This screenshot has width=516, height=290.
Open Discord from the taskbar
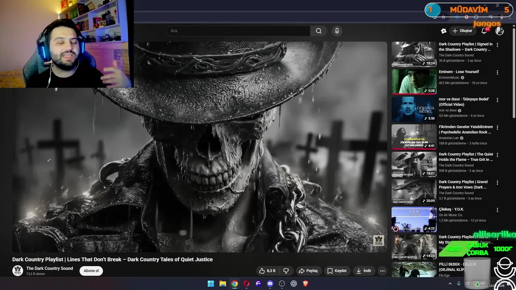pyautogui.click(x=270, y=284)
